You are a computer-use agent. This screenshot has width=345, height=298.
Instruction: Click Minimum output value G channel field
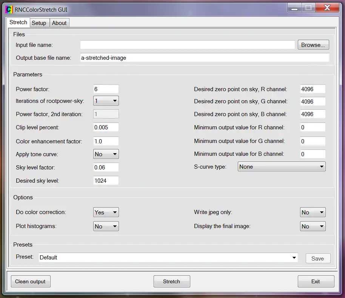coord(313,141)
